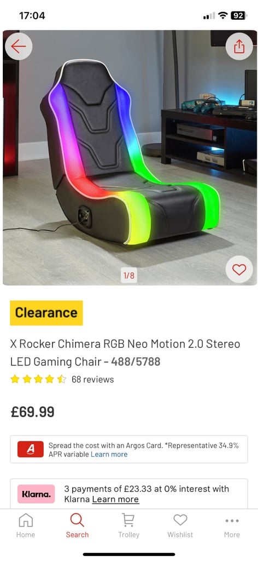Go to the Wishlist tab

click(x=180, y=525)
